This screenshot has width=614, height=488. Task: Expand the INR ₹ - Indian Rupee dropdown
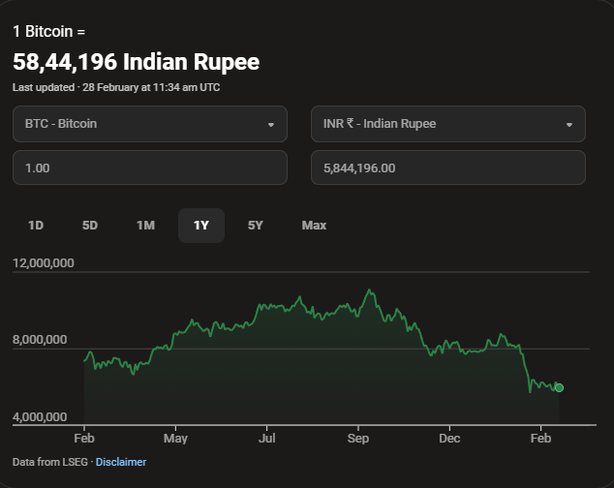(447, 124)
